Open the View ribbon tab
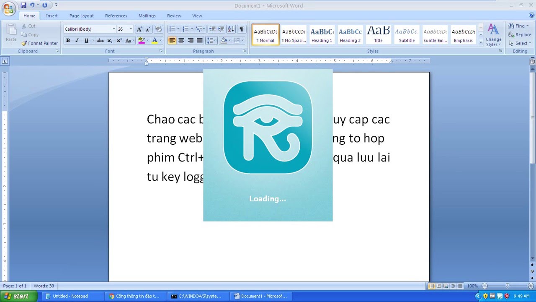 197,16
